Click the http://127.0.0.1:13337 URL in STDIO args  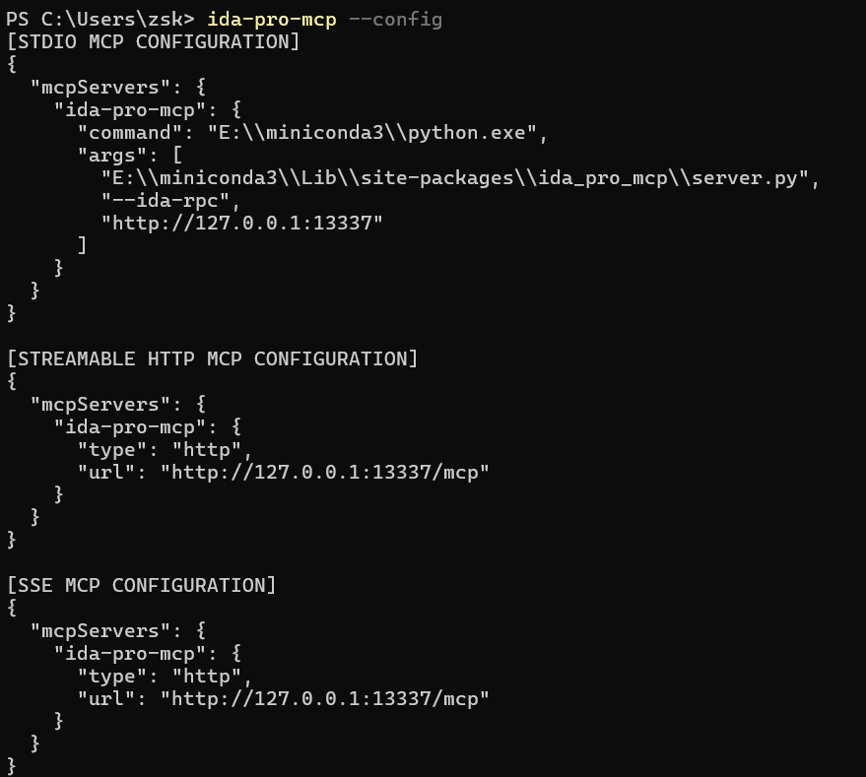[x=241, y=223]
